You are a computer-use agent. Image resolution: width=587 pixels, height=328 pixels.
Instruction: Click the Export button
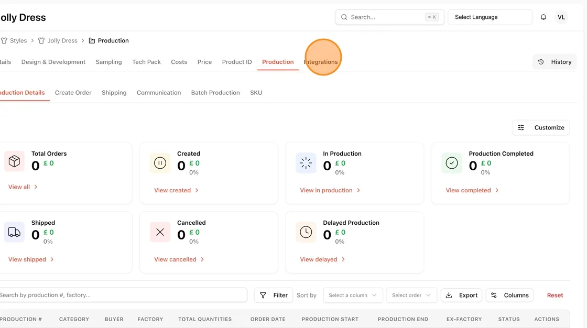(x=462, y=295)
